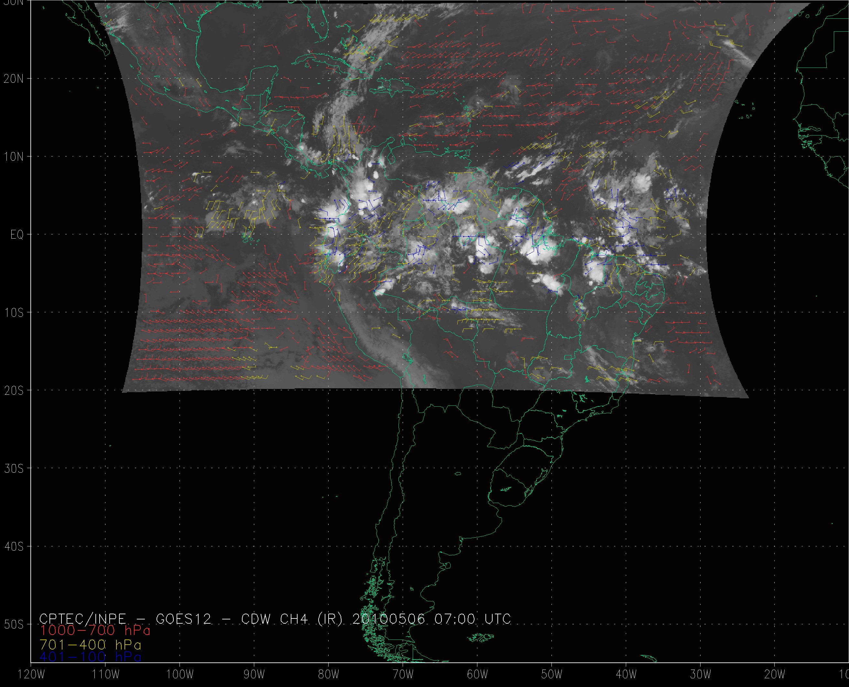Click the 120W longitude label
This screenshot has width=849, height=687.
click(x=31, y=675)
